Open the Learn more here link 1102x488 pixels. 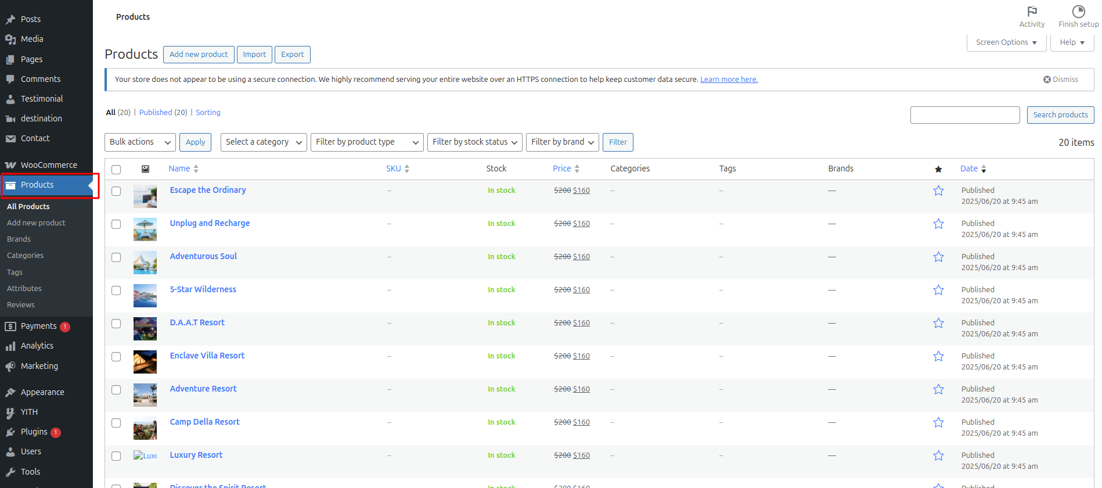coord(729,80)
